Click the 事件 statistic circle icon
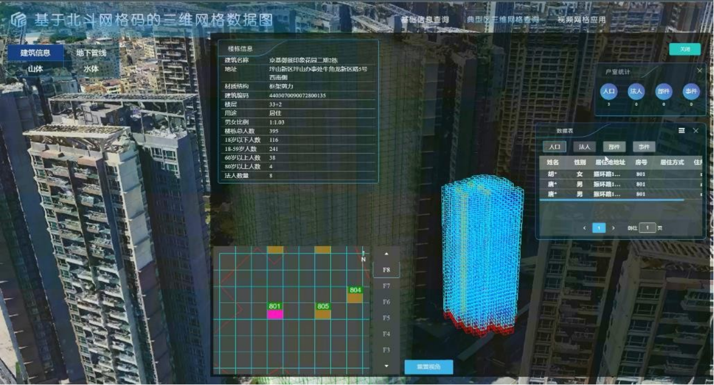The image size is (714, 385). coord(691,91)
